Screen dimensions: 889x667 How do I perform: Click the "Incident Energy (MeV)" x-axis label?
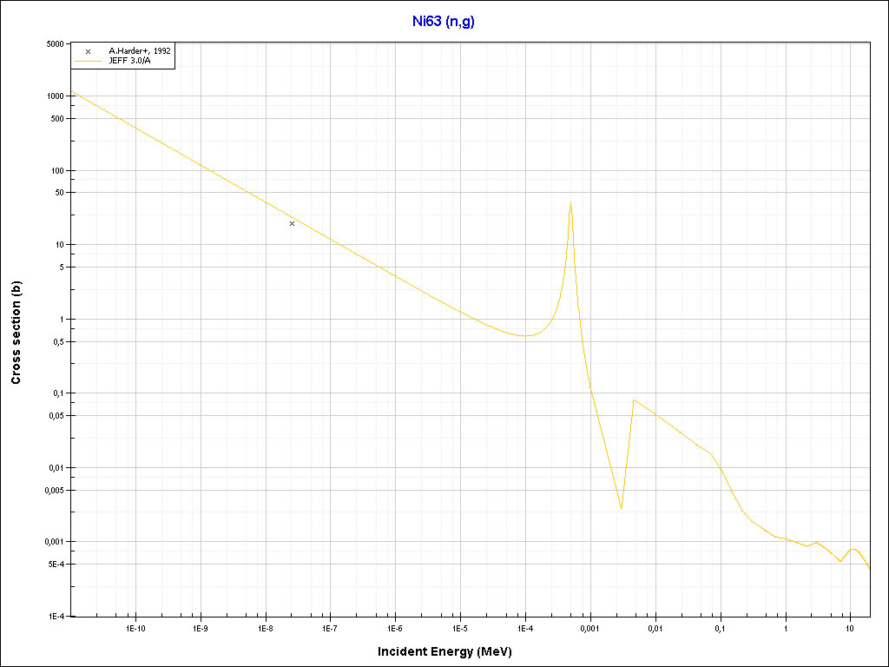click(x=451, y=651)
